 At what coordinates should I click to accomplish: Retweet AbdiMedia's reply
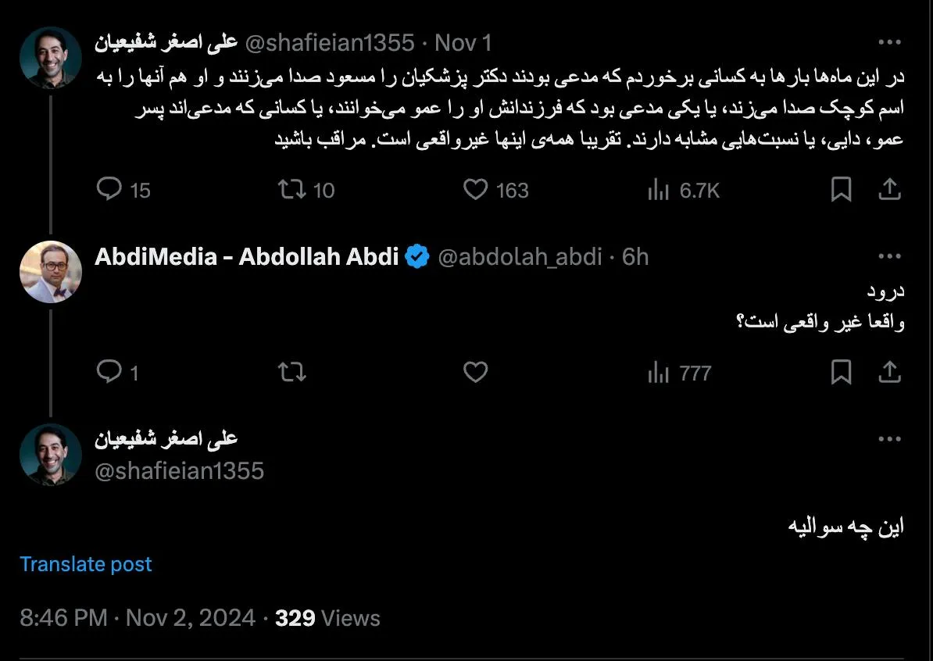pos(291,373)
